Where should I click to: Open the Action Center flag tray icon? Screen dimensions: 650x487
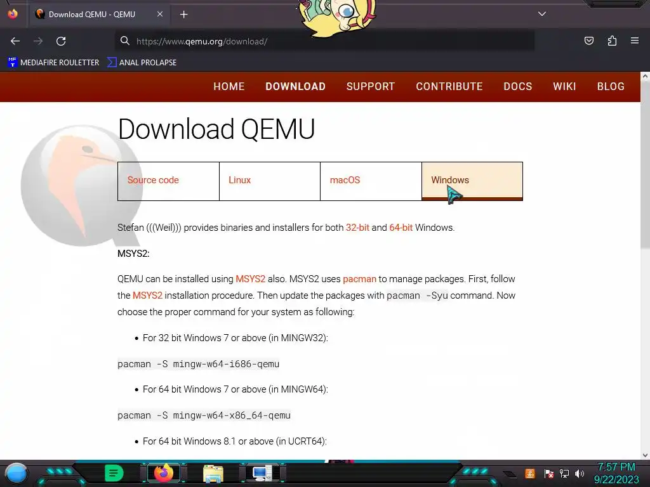(x=548, y=473)
